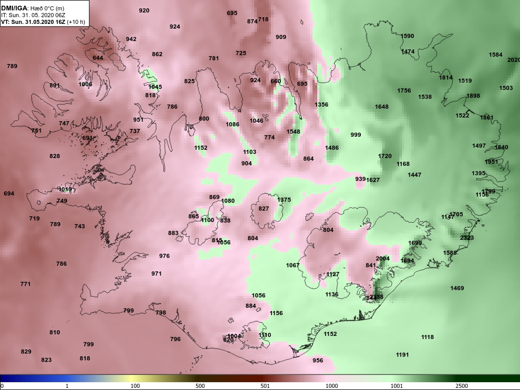Screen dimensions: 520x390
Task: Click the 100 label on the color scale
Action: click(x=135, y=386)
